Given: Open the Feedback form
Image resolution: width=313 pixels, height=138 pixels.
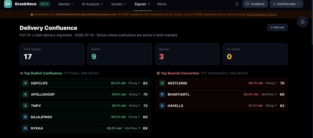Looking at the screenshot, I should point(255,4).
